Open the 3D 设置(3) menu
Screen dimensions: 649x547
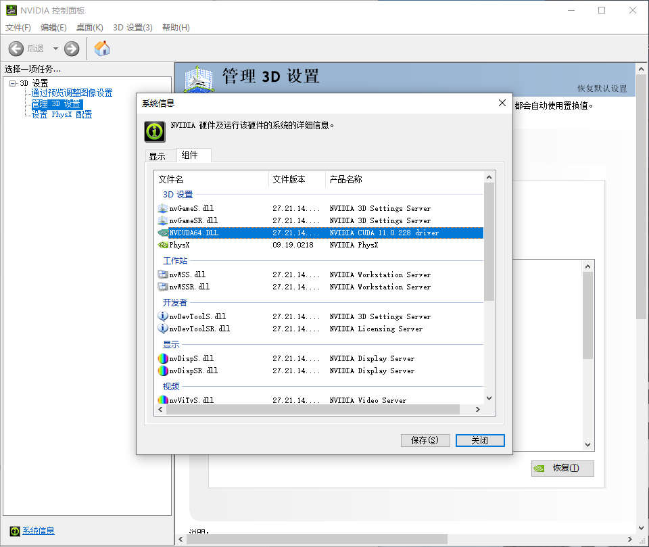point(133,27)
